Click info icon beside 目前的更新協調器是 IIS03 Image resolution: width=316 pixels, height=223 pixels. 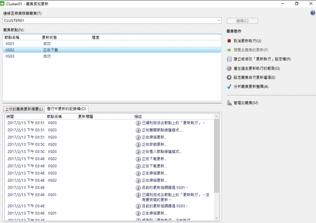pyautogui.click(x=138, y=206)
